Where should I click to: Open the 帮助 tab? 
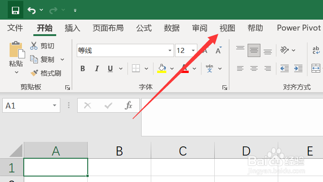click(255, 28)
